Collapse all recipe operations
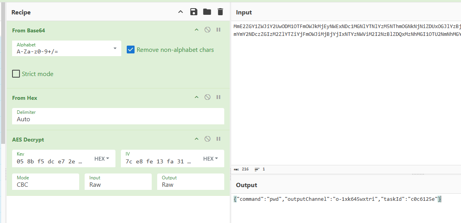This screenshot has height=223, width=461. 181,12
